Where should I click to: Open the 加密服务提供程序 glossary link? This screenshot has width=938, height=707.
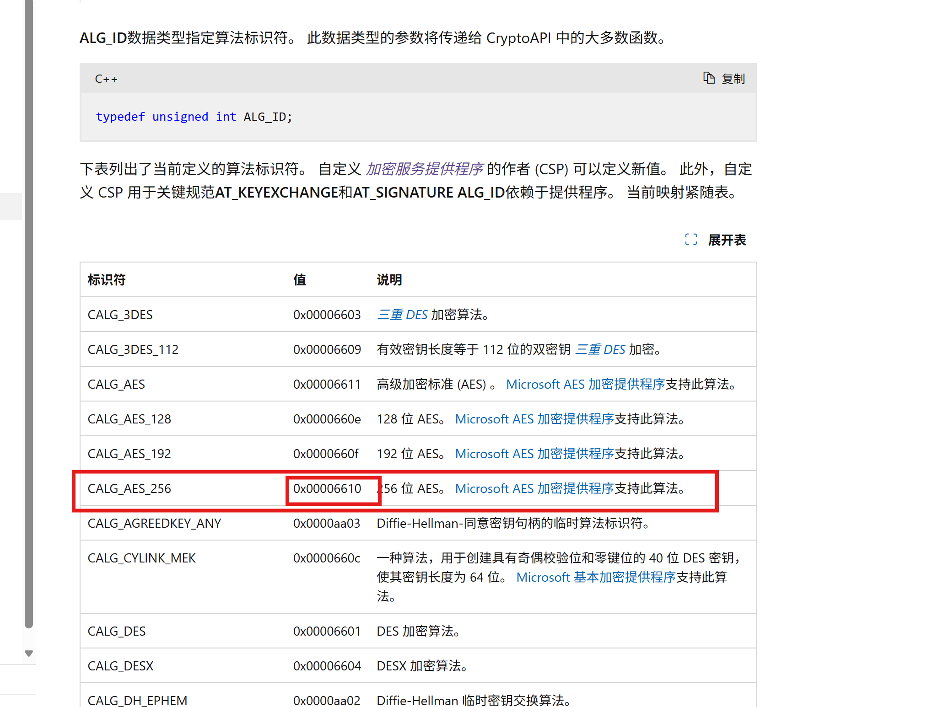click(x=424, y=169)
